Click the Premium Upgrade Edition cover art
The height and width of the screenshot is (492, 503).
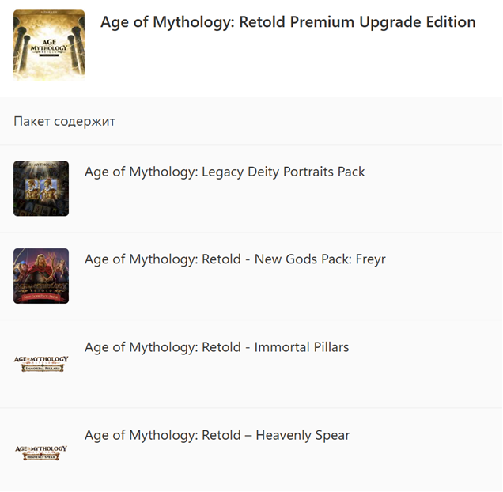(49, 45)
